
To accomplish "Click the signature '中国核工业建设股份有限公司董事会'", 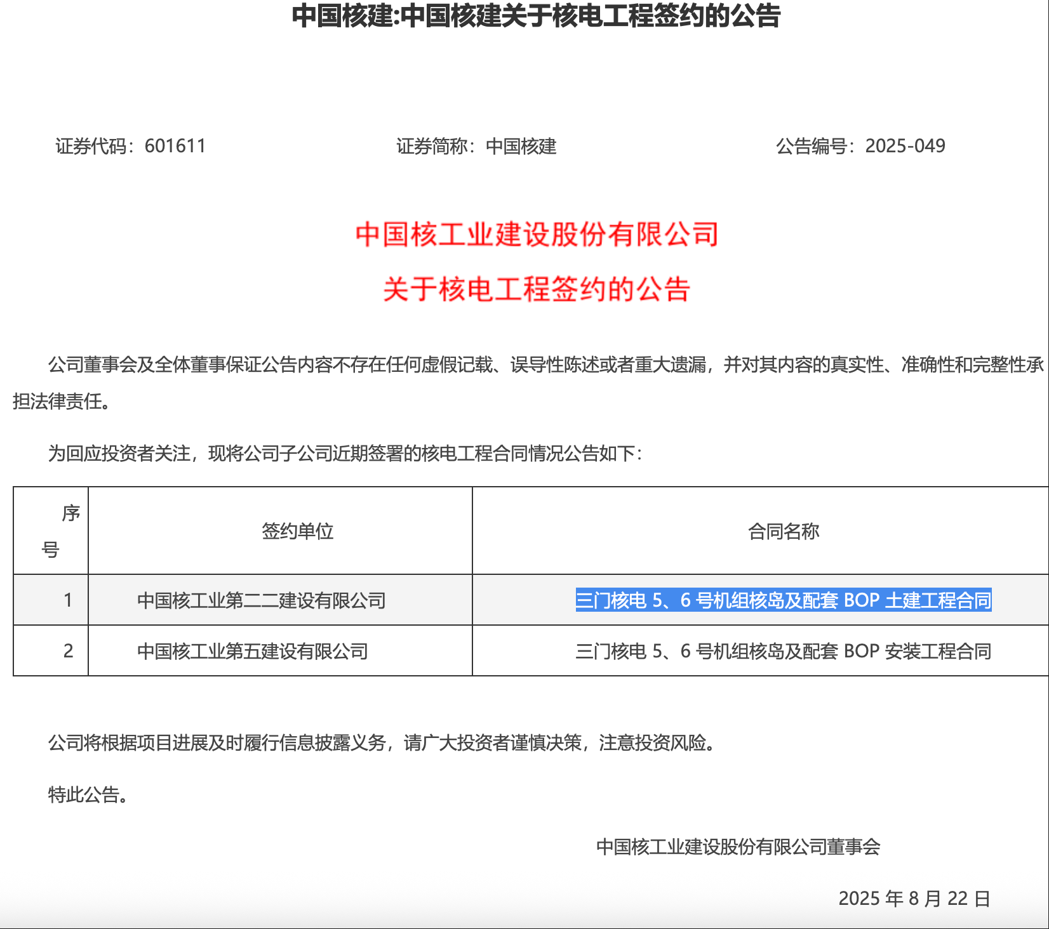I will point(738,847).
